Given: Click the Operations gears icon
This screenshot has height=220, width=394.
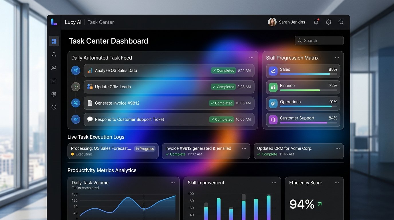Looking at the screenshot, I should click(273, 103).
